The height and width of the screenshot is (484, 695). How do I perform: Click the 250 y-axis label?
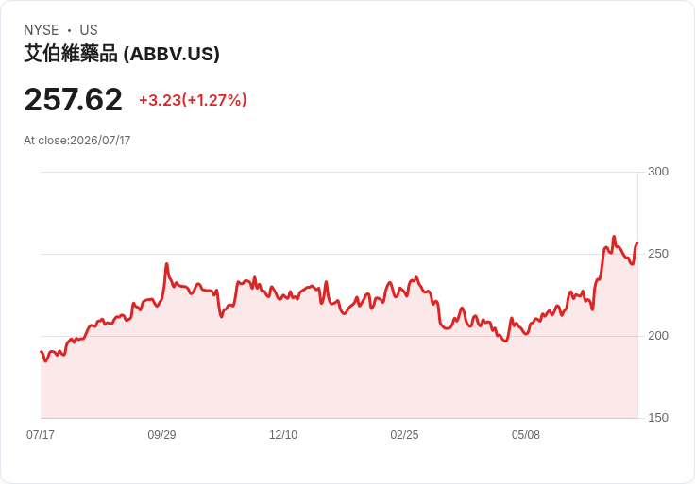tap(658, 254)
